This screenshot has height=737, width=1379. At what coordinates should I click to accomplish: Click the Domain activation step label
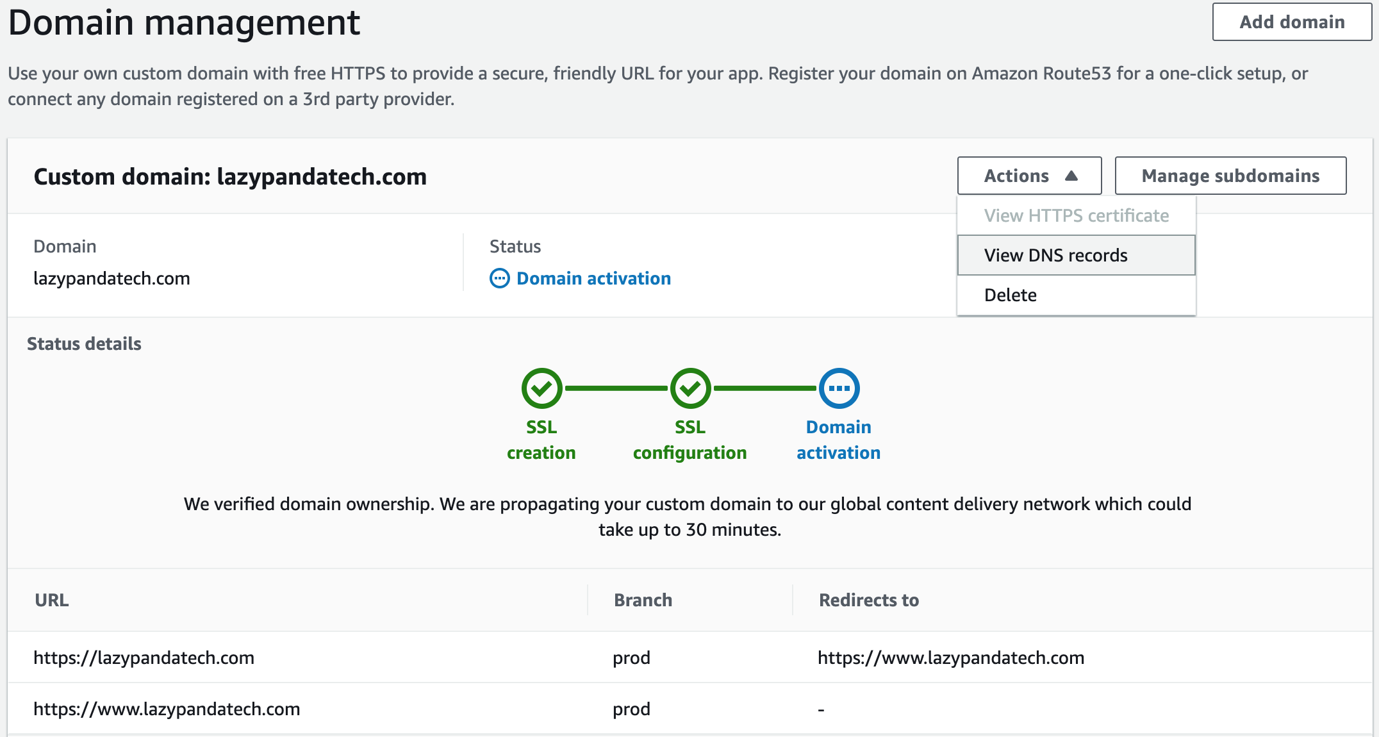[839, 440]
